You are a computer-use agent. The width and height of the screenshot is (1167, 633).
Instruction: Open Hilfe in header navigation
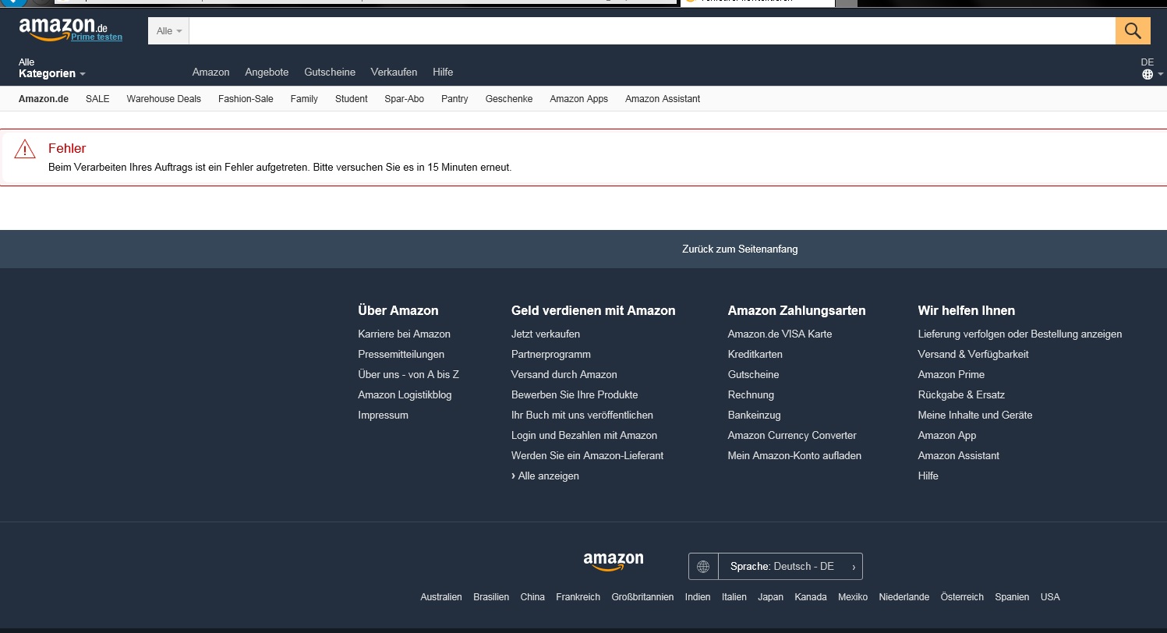pos(443,72)
